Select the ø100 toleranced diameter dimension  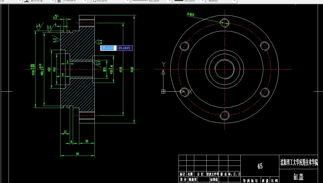point(33,69)
